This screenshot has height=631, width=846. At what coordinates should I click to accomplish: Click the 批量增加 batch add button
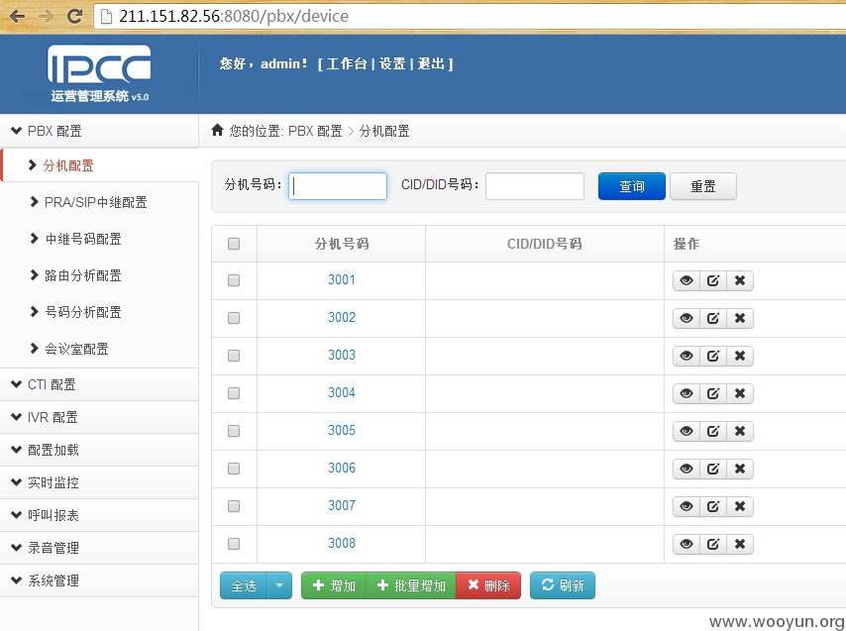tap(412, 585)
